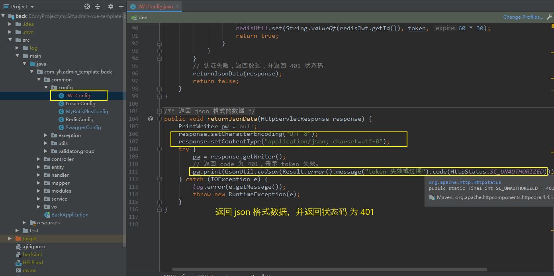
Task: Click the Change Profiles link
Action: tap(523, 17)
